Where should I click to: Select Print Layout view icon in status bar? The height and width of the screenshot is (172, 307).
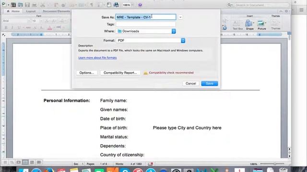point(25,162)
